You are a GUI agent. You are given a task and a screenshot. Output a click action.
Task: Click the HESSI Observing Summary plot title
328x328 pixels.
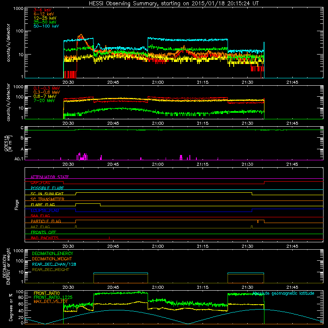coord(173,4)
